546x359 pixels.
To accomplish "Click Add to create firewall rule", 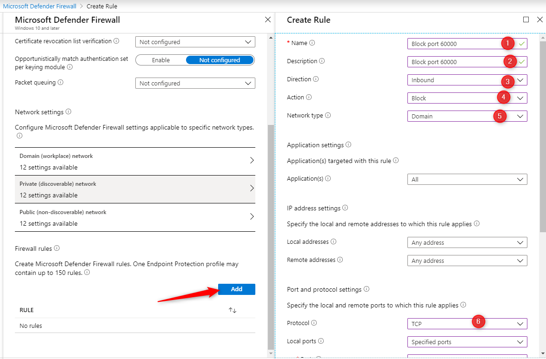I will [x=236, y=289].
